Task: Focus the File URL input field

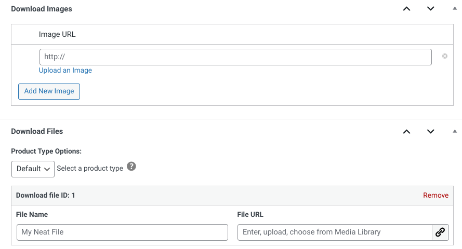Action: point(335,232)
